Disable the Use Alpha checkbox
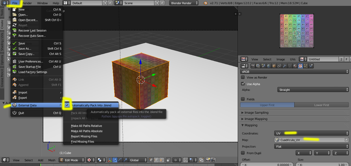 pos(243,84)
